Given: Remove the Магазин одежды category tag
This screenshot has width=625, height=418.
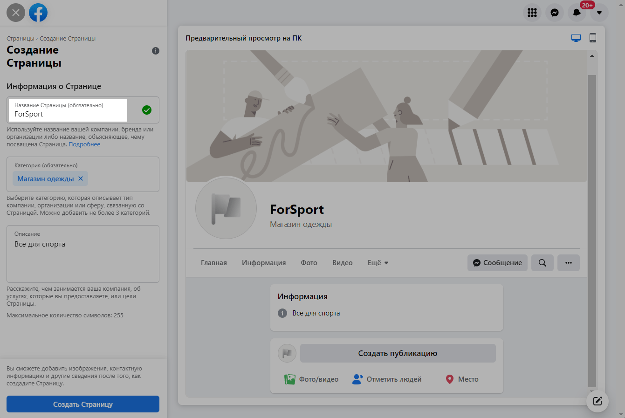Looking at the screenshot, I should 81,178.
